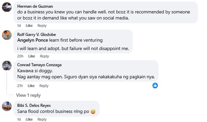
Task: Click Rolf Garry V. Glodobe's avatar
Action: 7,35
